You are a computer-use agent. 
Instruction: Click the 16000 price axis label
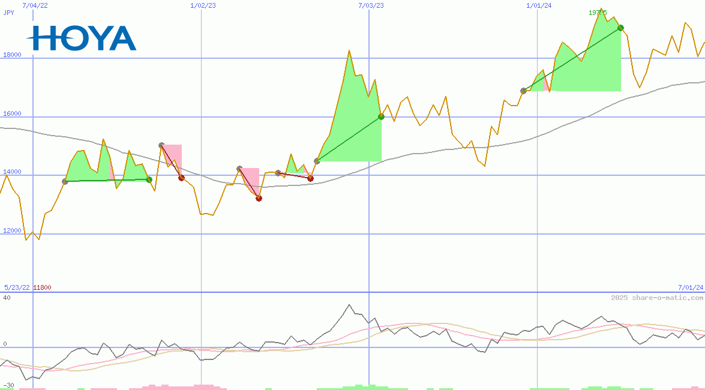click(x=12, y=113)
